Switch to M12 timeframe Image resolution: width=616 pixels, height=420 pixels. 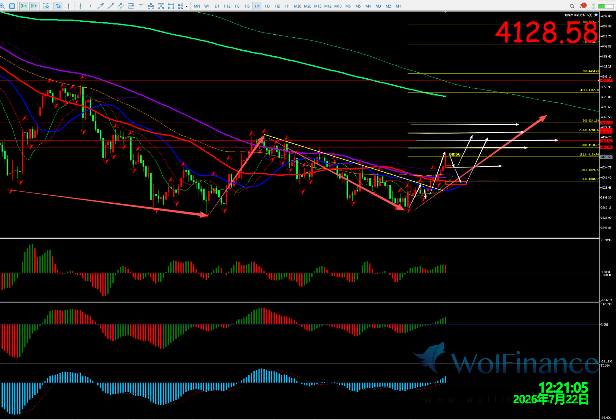point(328,6)
